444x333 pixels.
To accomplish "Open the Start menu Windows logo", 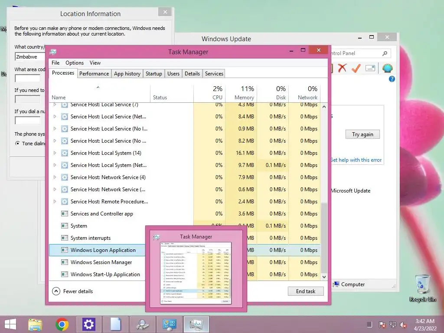I will tap(10, 324).
